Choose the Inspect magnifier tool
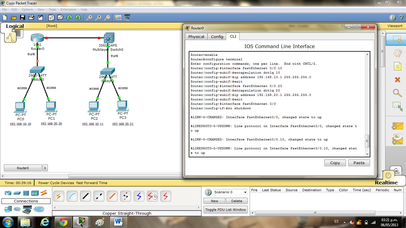406x228 pixels. (x=397, y=93)
